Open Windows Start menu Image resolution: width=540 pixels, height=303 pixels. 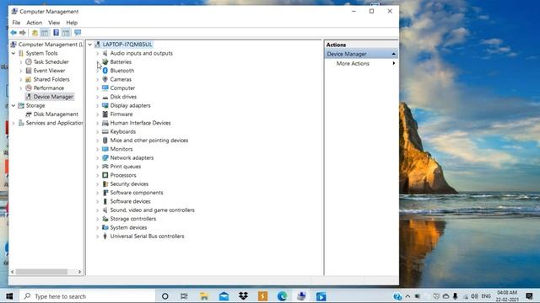9,296
